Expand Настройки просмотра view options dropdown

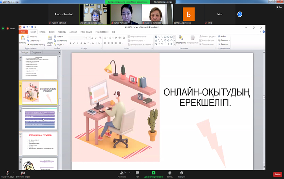point(164,2)
